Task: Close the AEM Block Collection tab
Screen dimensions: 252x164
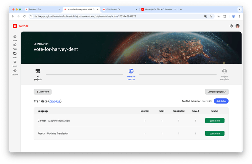Action: [x=175, y=9]
